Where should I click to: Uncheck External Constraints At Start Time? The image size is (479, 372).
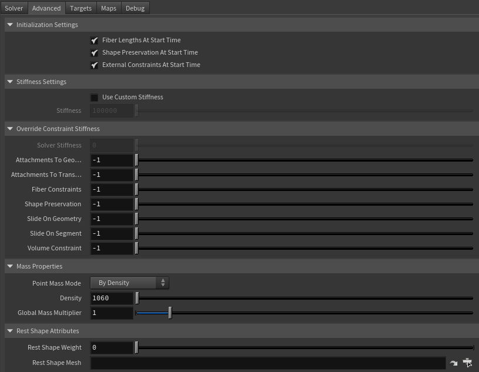(x=95, y=65)
